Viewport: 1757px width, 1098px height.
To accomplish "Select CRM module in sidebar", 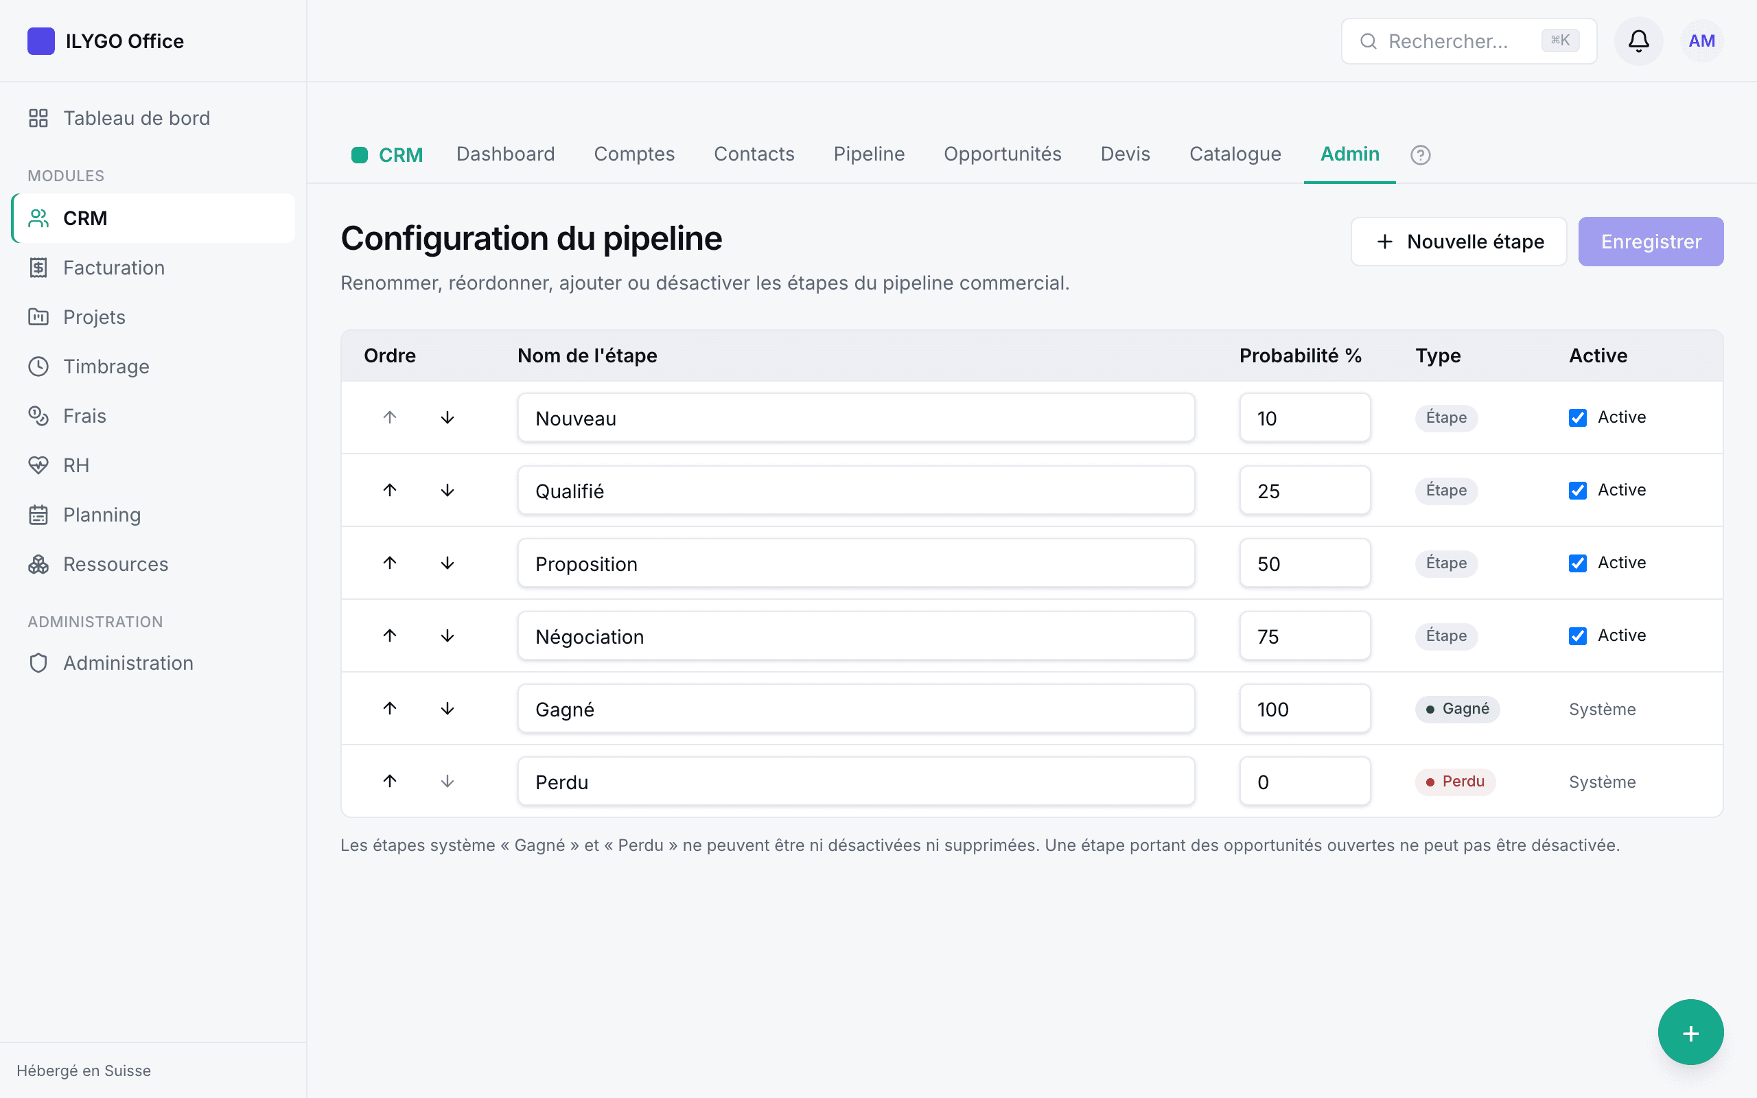I will 153,219.
